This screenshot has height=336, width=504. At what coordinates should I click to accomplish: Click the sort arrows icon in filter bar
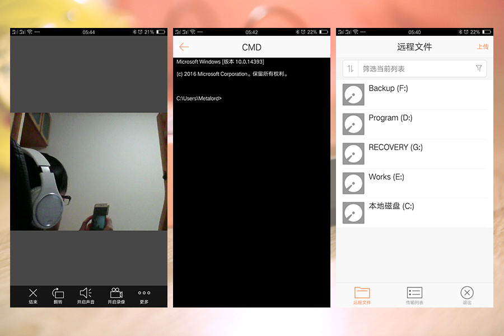pyautogui.click(x=351, y=69)
